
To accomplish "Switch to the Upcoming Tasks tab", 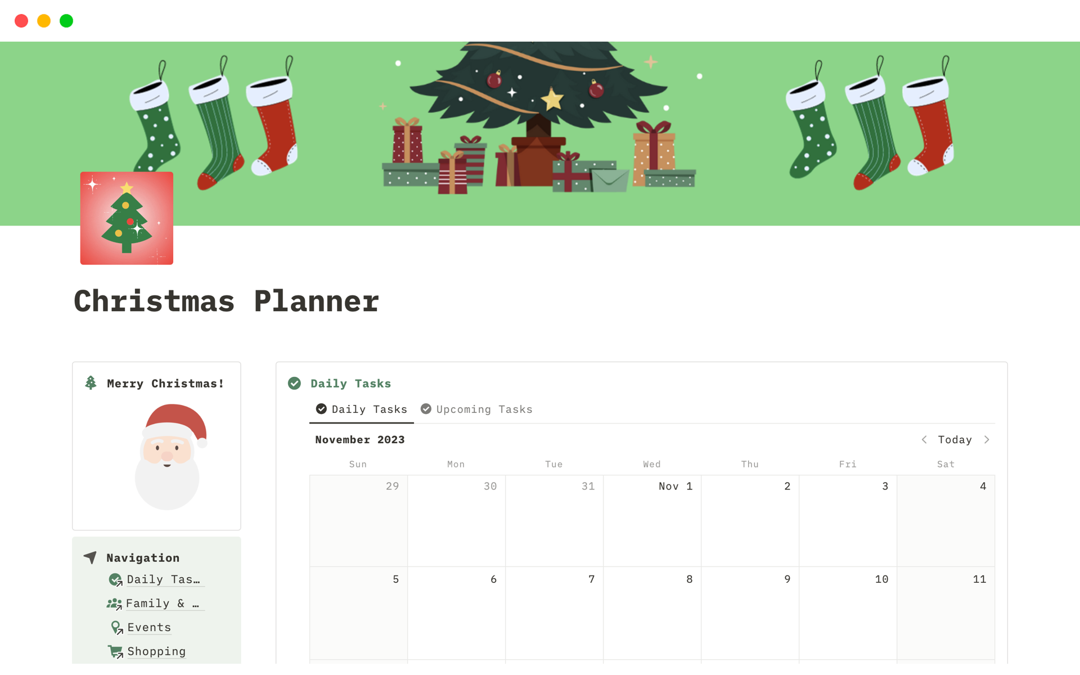I will [476, 409].
